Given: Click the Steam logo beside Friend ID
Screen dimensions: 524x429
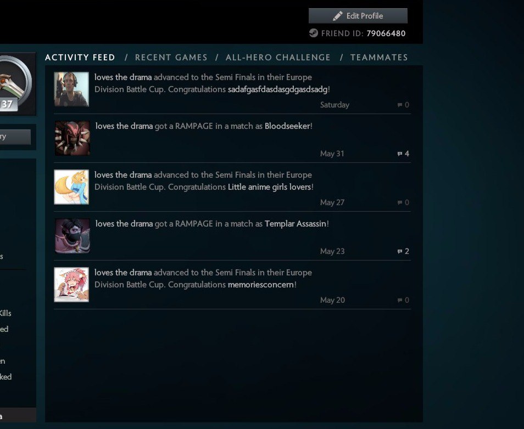Looking at the screenshot, I should click(x=313, y=33).
